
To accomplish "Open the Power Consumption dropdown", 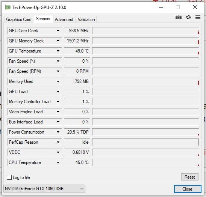I will (x=35, y=132).
